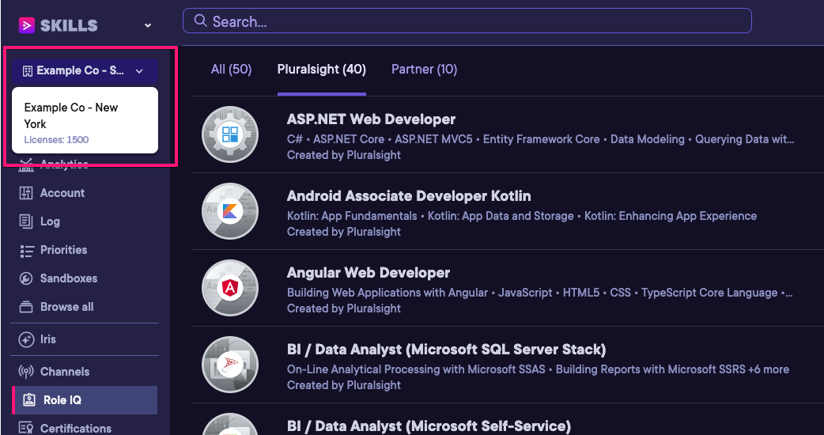Click the Android Associate Developer Kotlin badge

coord(230,211)
